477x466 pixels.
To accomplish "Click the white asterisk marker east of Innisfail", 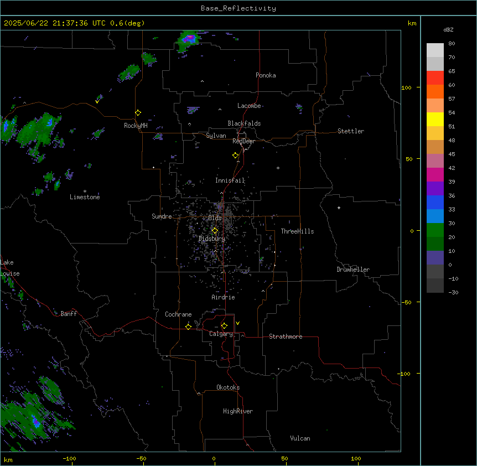I will coord(278,168).
